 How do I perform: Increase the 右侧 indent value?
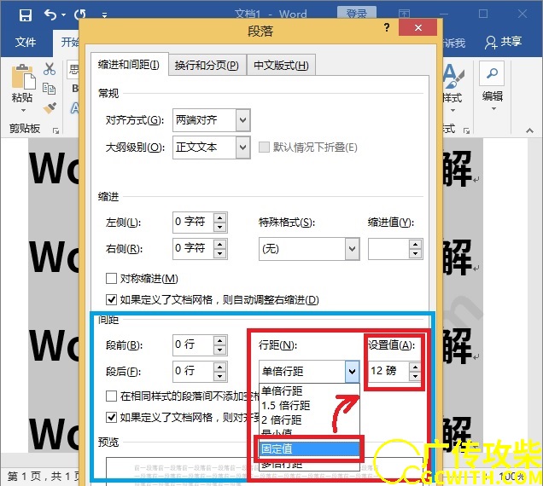click(x=220, y=244)
